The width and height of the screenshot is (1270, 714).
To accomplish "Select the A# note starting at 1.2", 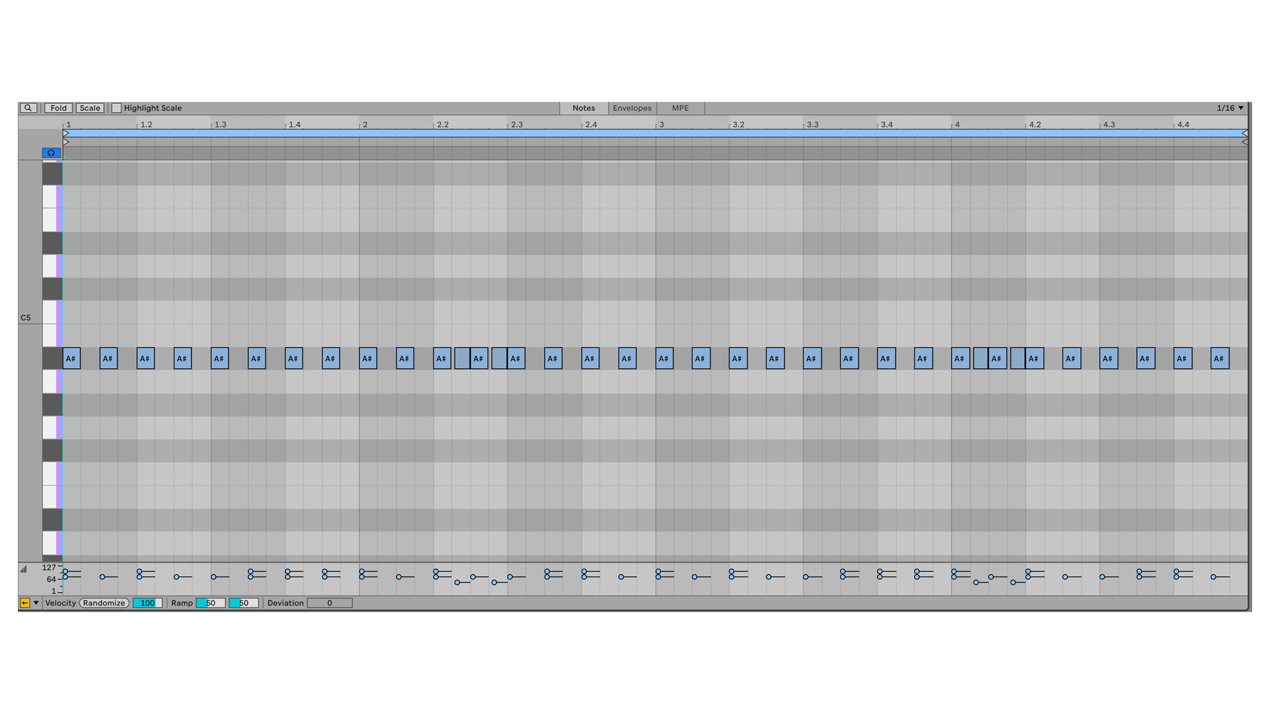I will coord(146,358).
